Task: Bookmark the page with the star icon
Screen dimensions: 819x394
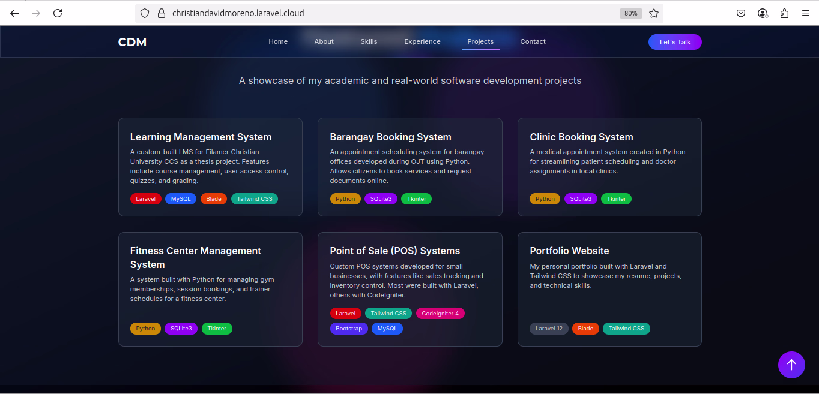Action: pos(654,13)
